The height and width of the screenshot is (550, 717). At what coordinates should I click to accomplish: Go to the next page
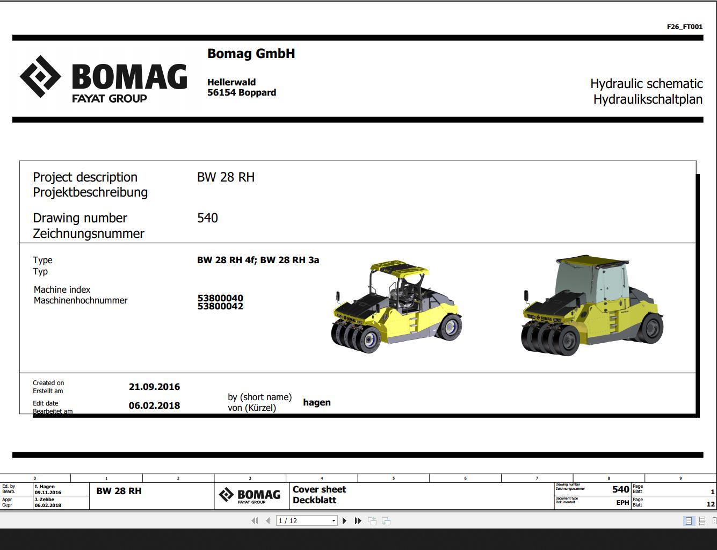coord(344,520)
